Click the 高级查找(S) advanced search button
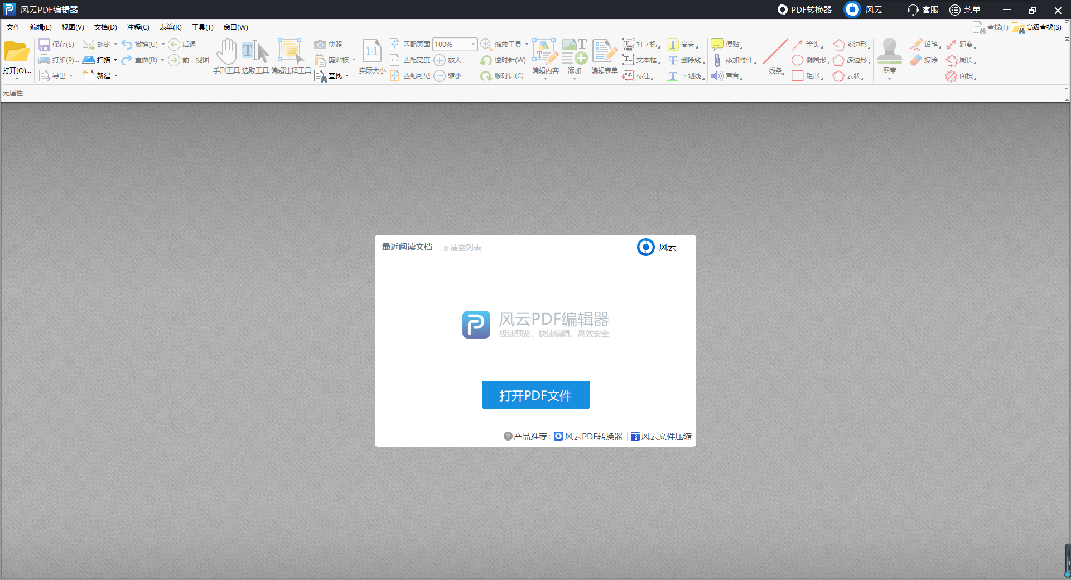Viewport: 1071px width, 580px height. (x=1037, y=27)
